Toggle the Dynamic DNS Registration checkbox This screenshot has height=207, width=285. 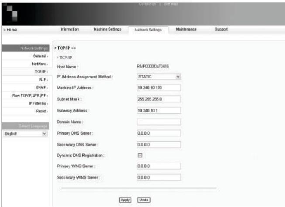click(140, 156)
